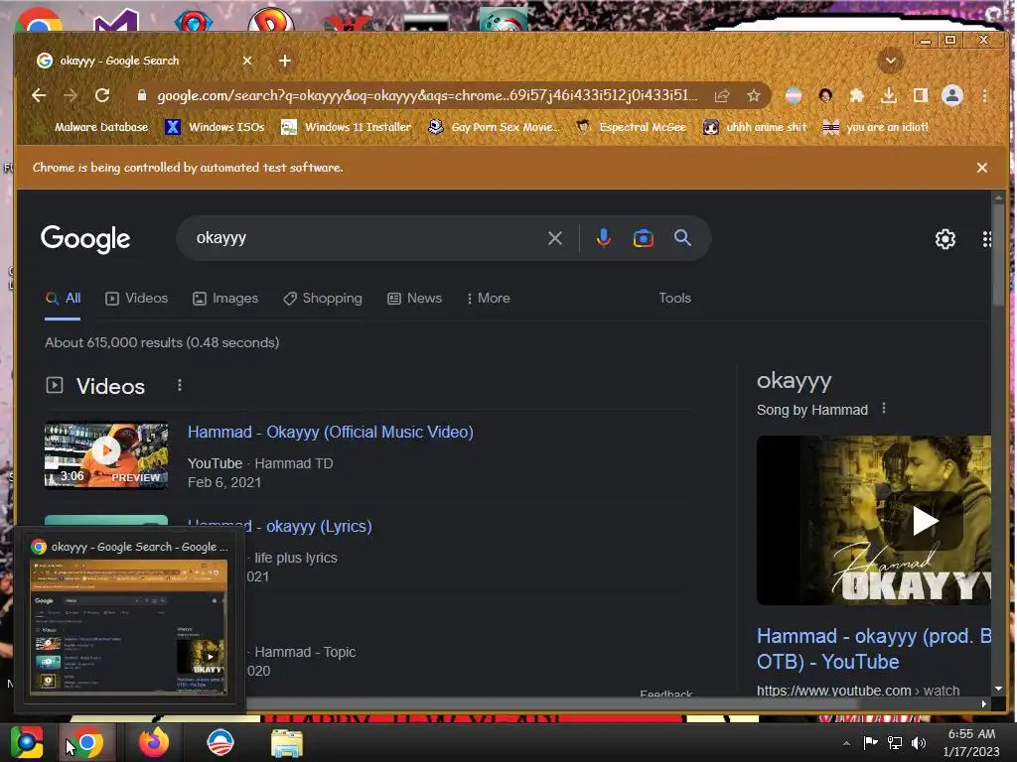Open the Google apps grid

986,239
